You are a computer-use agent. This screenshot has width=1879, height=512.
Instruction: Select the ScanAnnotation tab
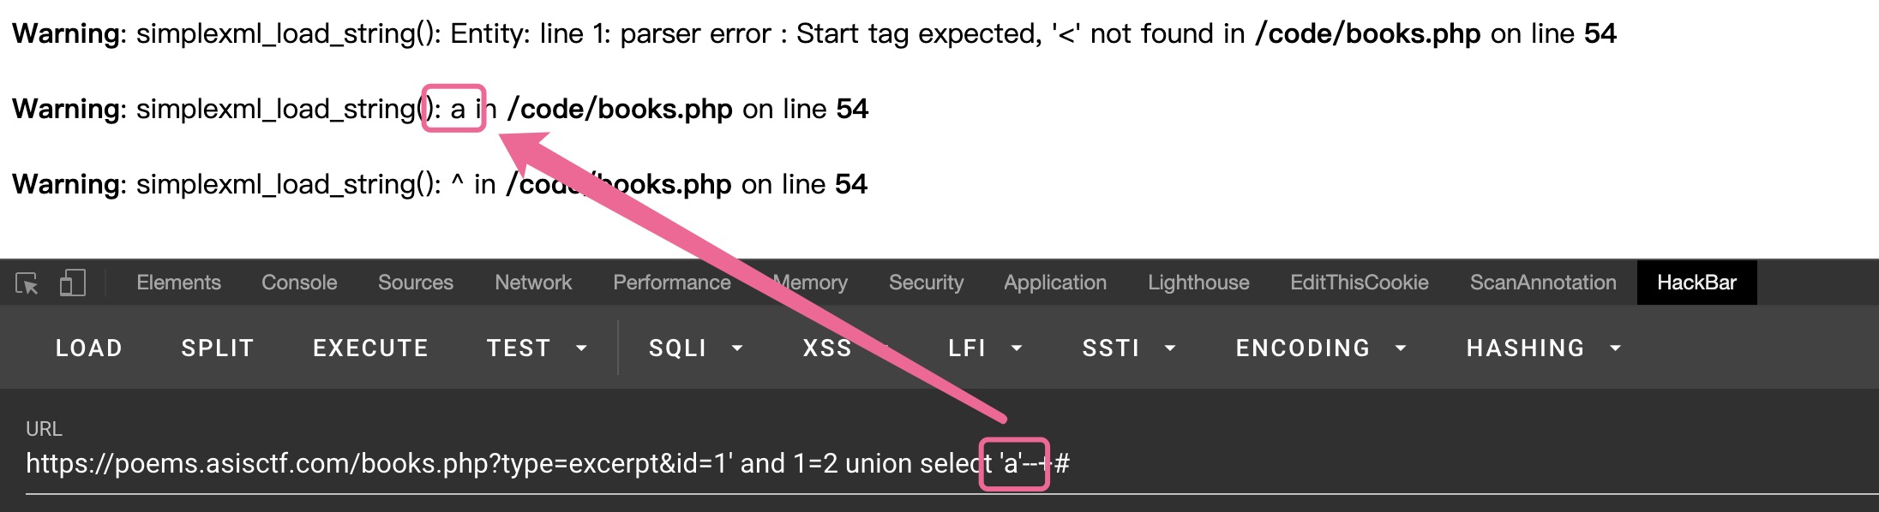point(1543,283)
